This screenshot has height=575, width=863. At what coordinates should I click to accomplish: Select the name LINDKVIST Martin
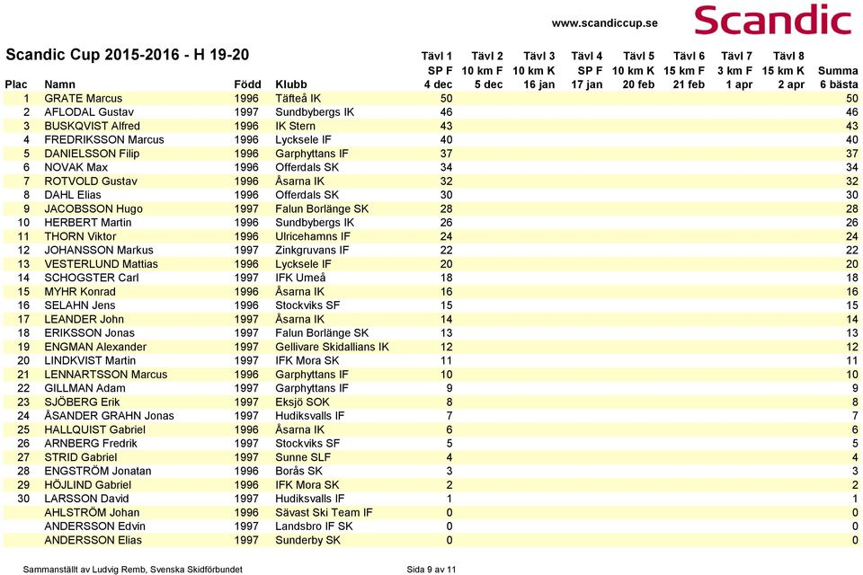(90, 360)
